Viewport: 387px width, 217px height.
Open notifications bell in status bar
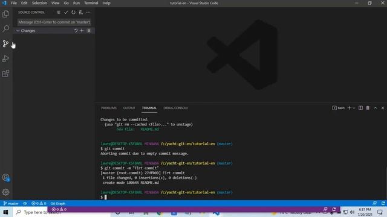tap(383, 203)
